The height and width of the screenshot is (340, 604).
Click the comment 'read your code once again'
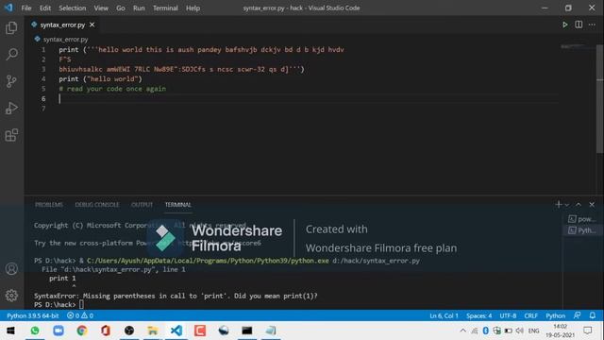(112, 89)
